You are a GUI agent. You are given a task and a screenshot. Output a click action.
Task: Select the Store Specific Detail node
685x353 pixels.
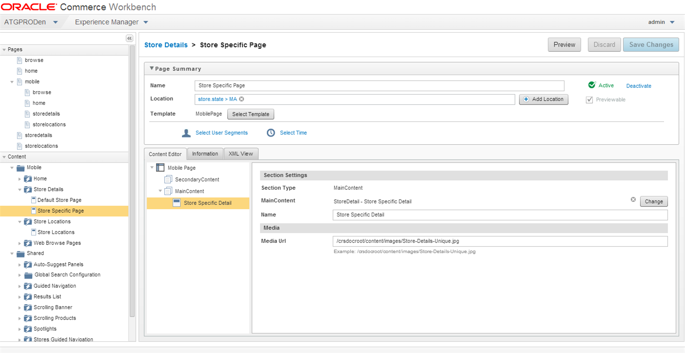tap(198, 203)
